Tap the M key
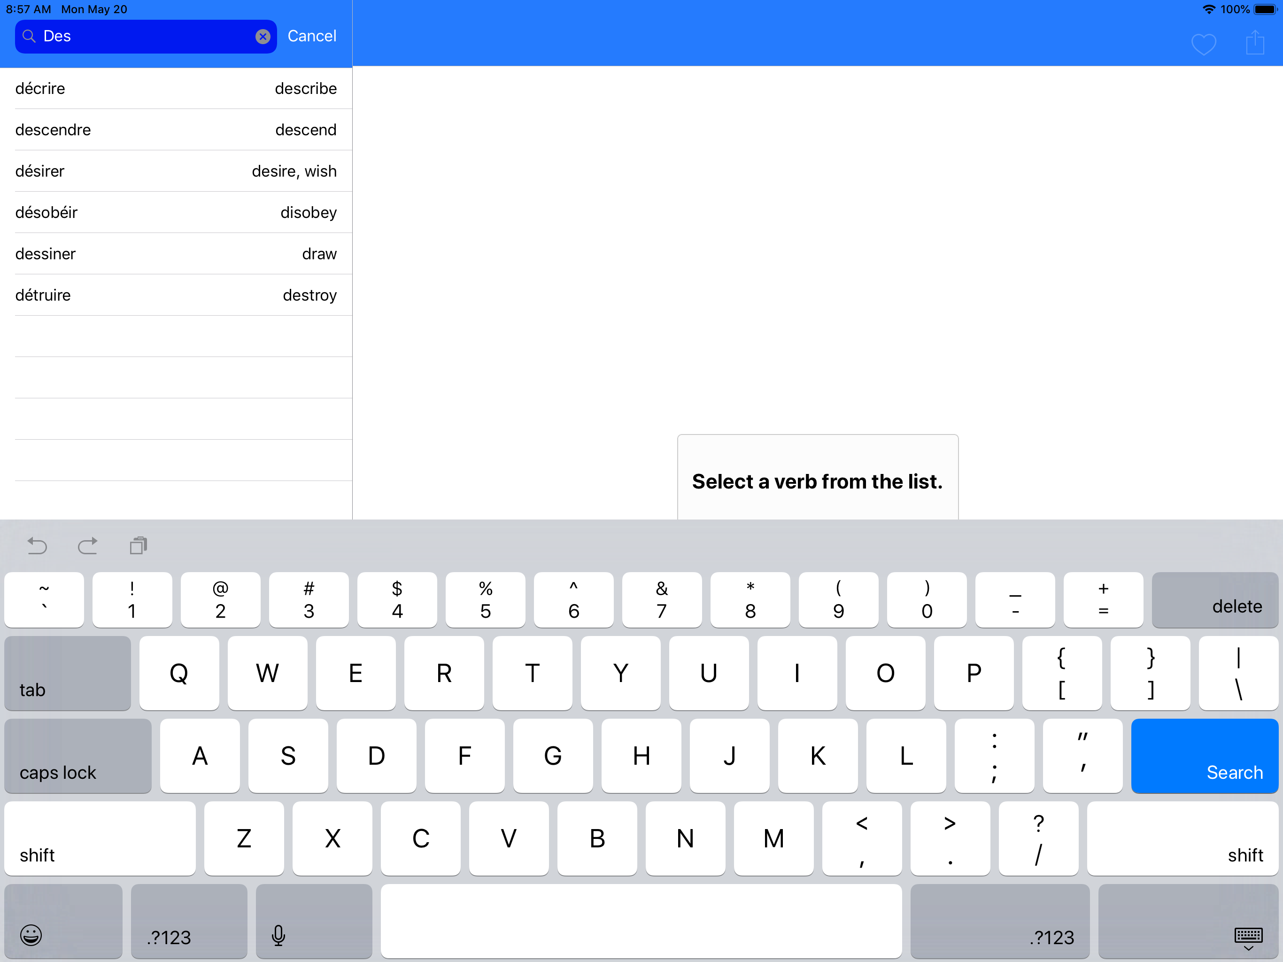Screen dimensions: 1283x962 [773, 838]
